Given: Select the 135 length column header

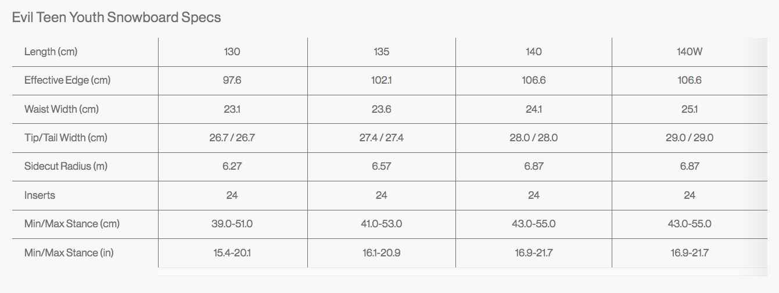Looking at the screenshot, I should pos(381,52).
